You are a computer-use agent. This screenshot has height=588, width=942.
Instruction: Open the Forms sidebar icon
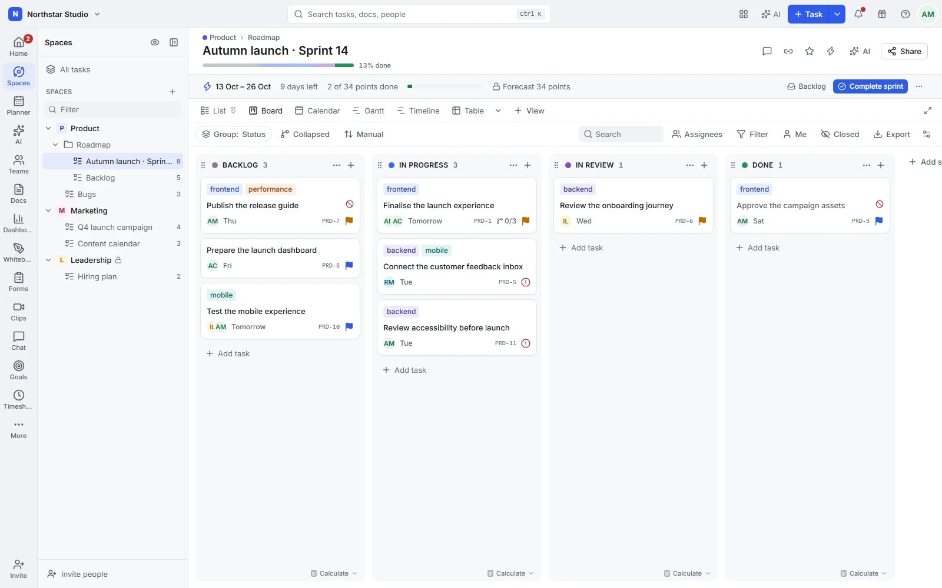point(18,282)
